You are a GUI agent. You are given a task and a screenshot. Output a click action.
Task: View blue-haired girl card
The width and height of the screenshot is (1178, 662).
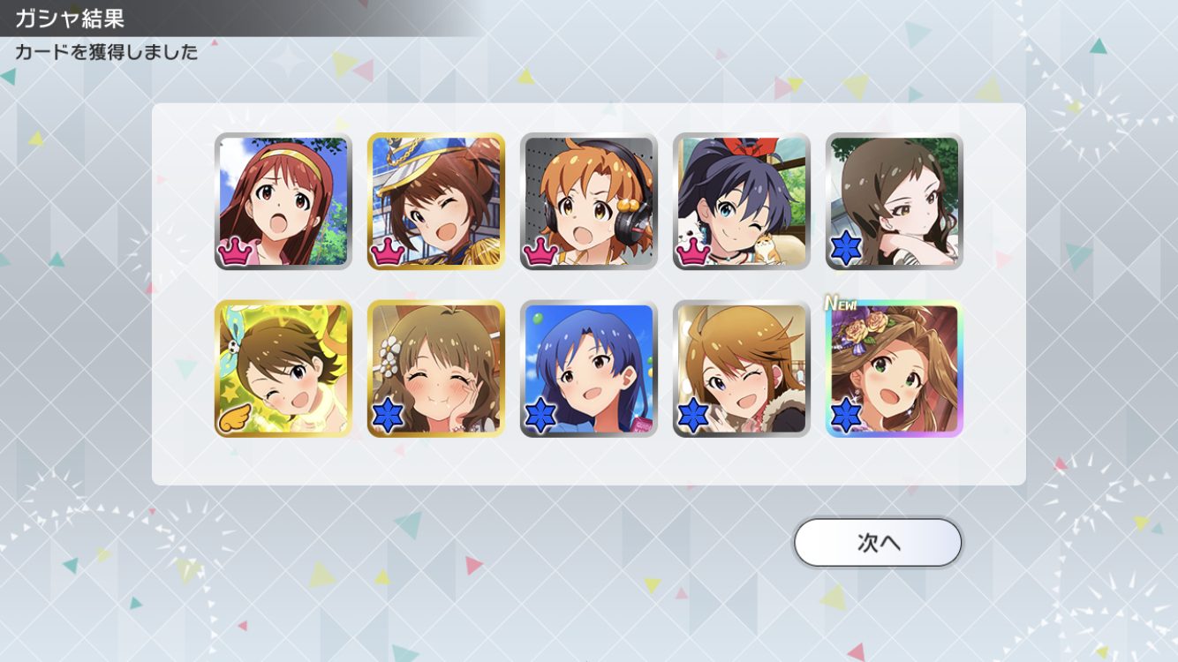(x=589, y=369)
